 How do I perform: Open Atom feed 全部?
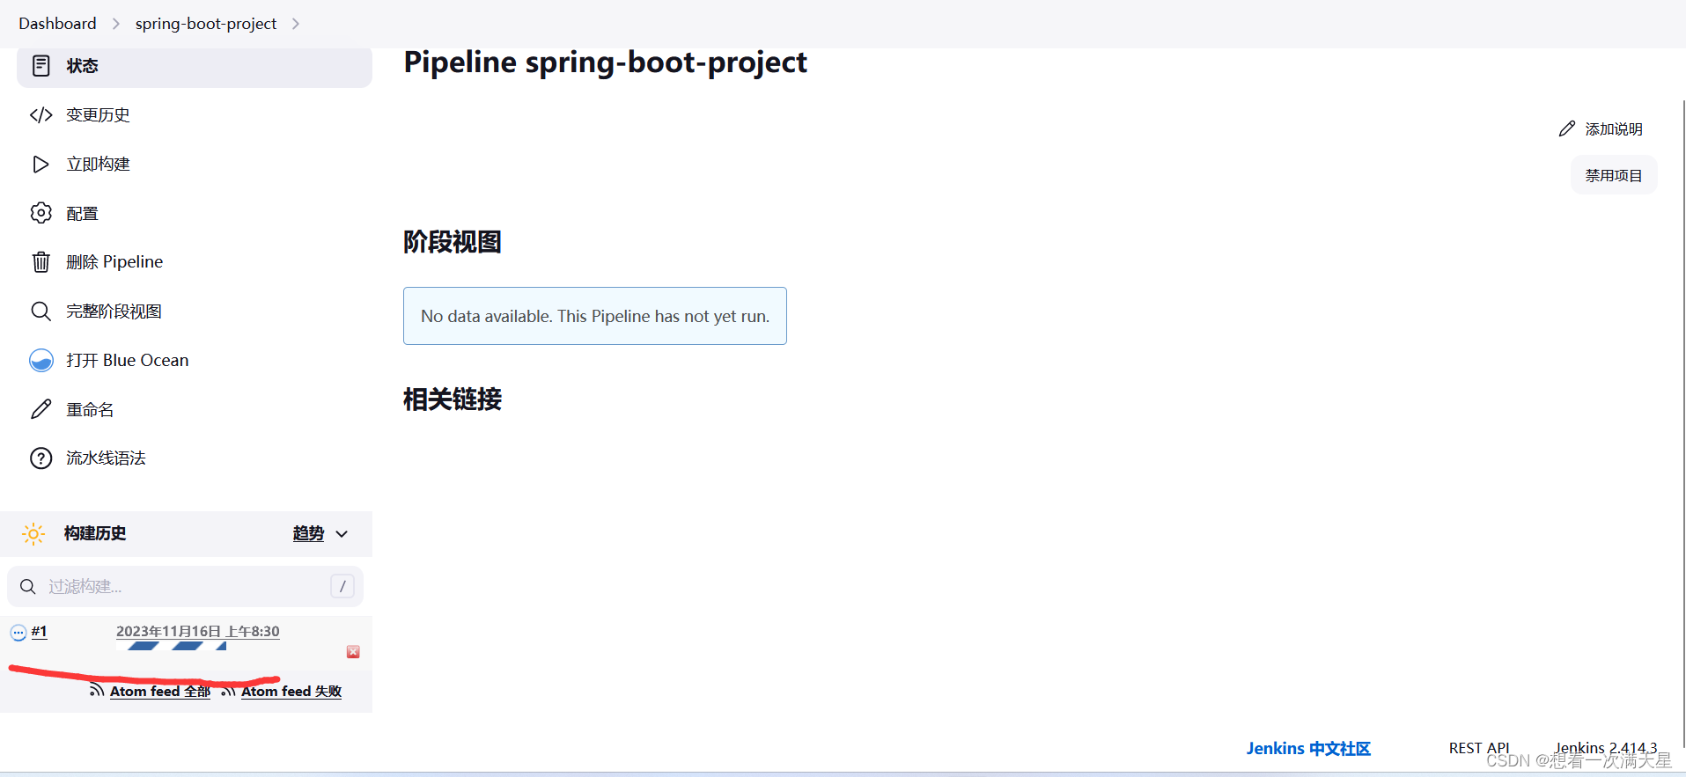[160, 692]
